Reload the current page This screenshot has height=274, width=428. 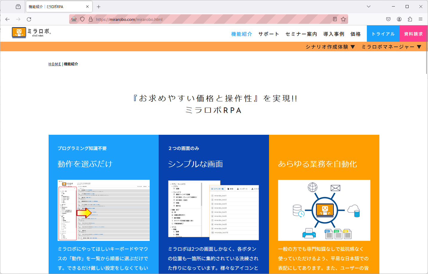(x=29, y=19)
